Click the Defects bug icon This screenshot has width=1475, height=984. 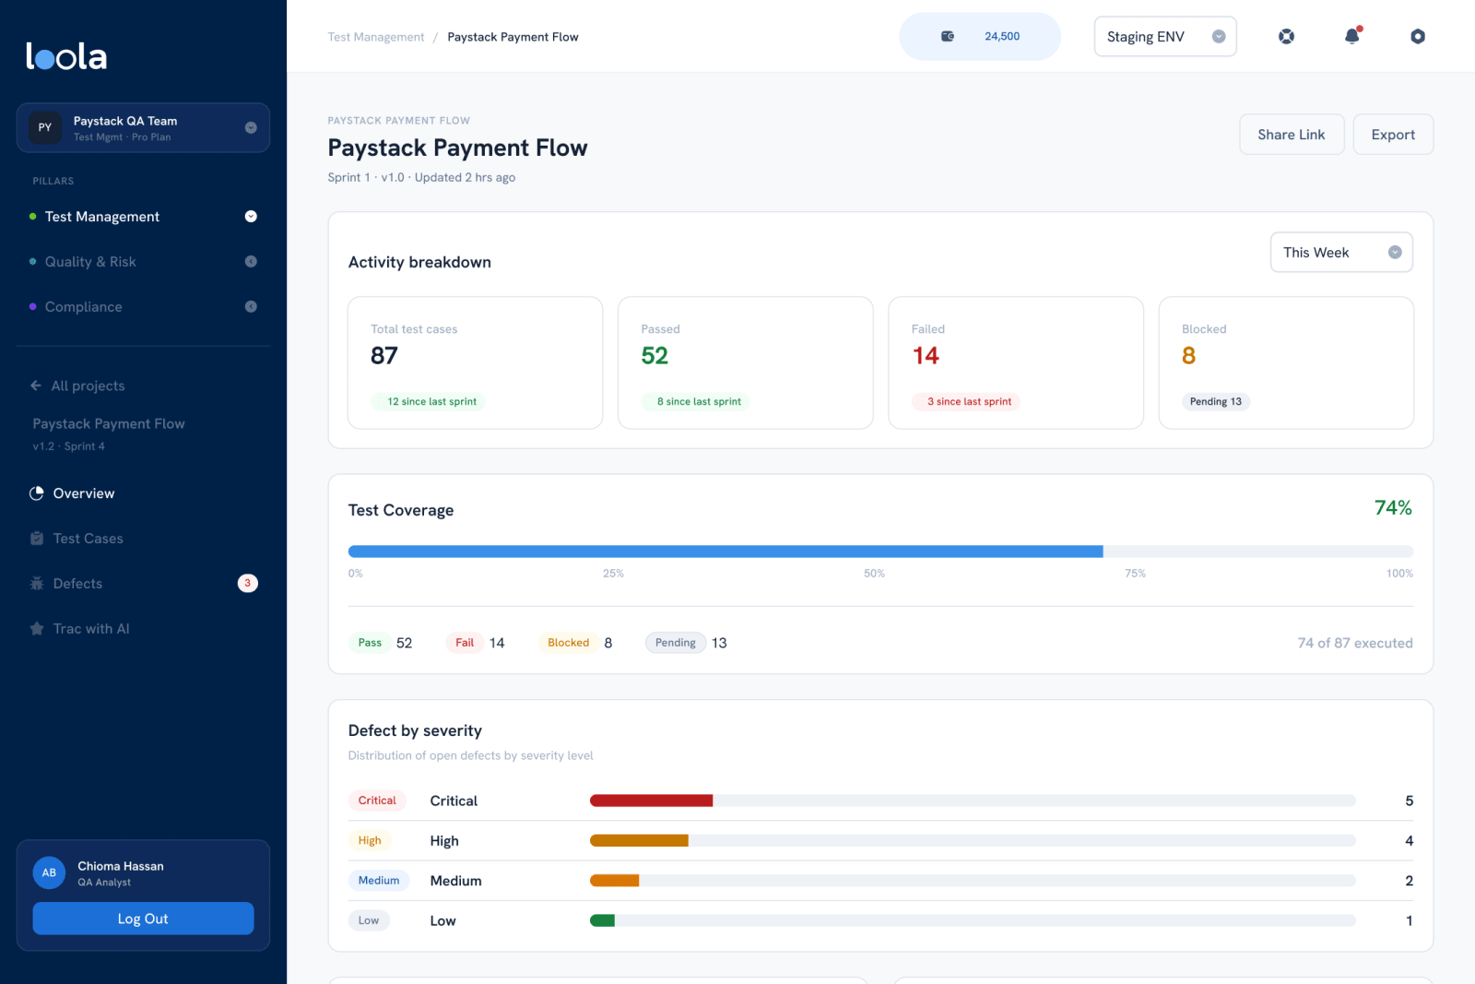point(37,584)
